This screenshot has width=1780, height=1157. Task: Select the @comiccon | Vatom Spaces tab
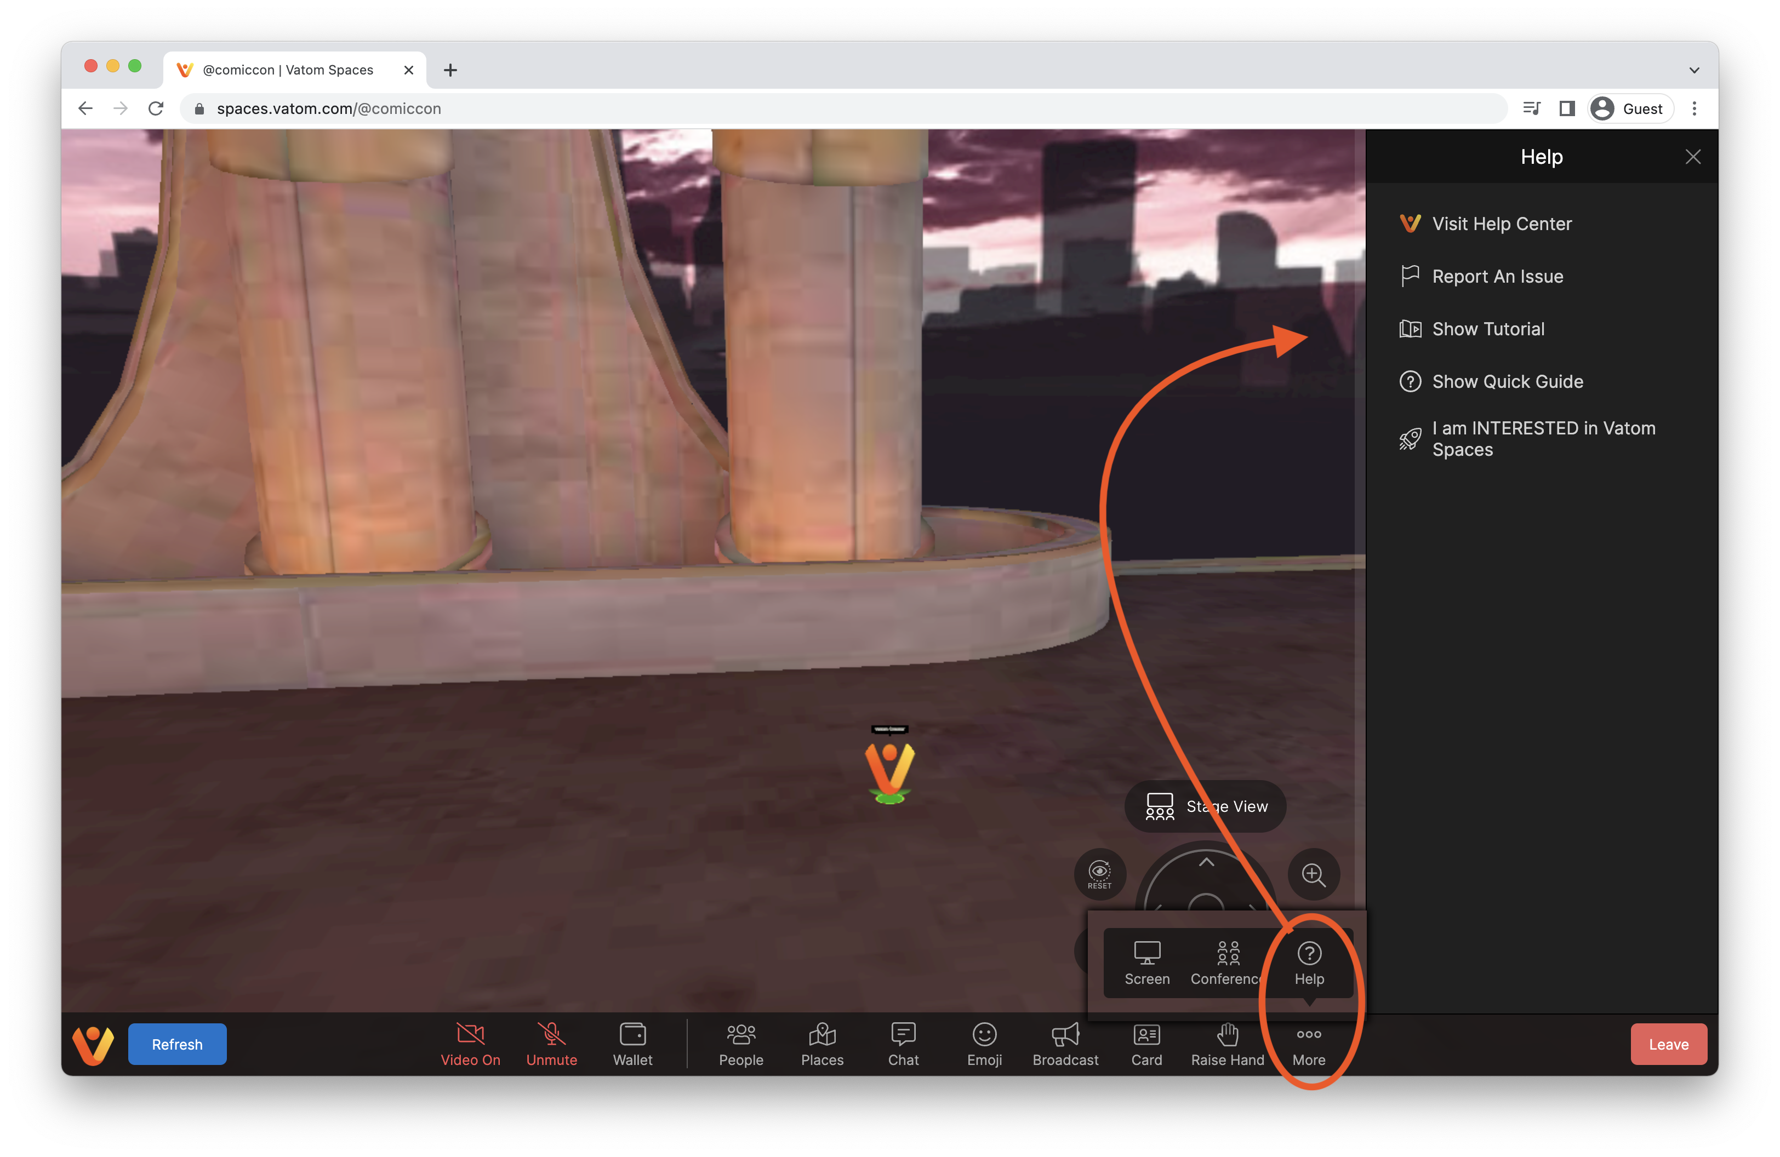point(295,70)
